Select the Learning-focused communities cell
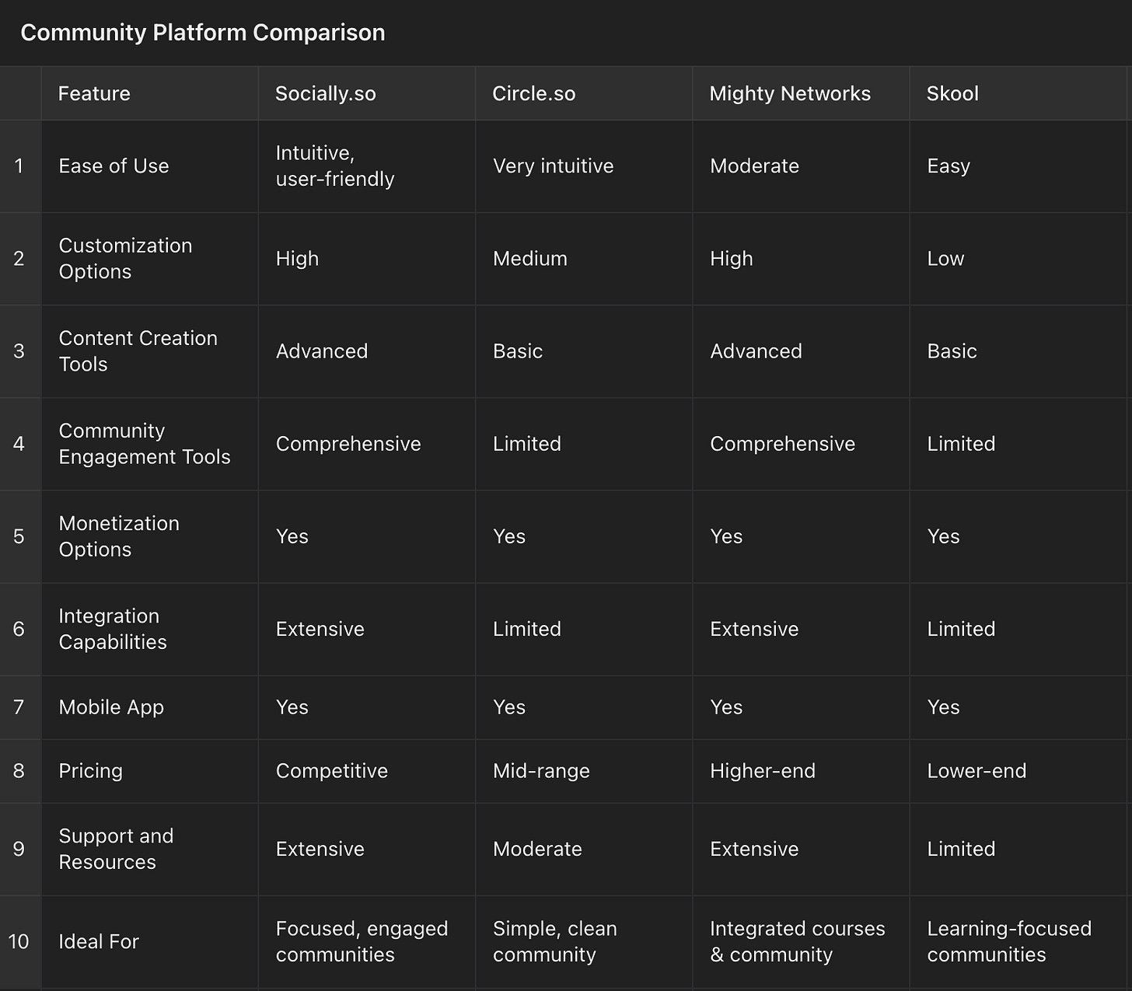The height and width of the screenshot is (991, 1132). (1008, 941)
